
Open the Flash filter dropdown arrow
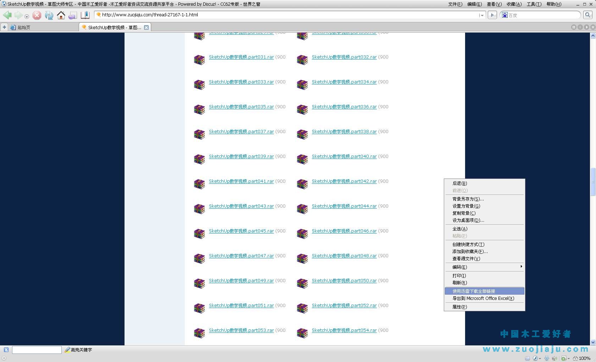click(540, 359)
